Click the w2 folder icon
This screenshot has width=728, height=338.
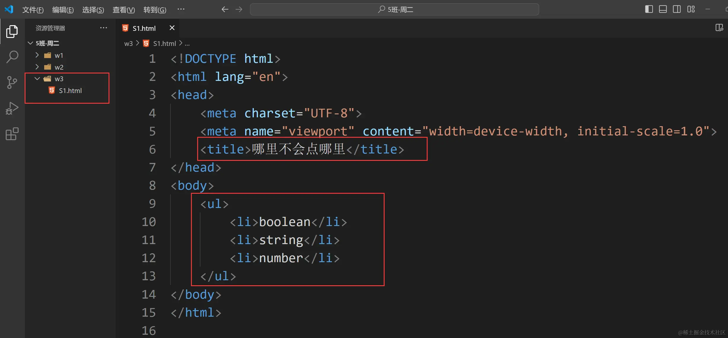tap(47, 67)
